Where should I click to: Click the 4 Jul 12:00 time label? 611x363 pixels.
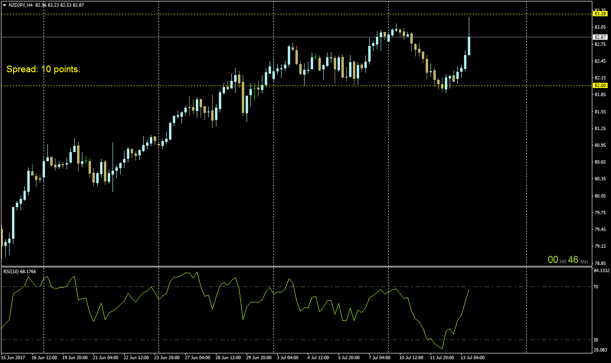coord(319,357)
